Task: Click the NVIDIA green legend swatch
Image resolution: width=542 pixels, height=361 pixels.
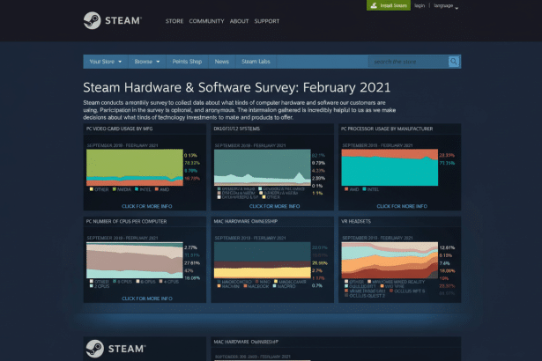Action: 114,189
